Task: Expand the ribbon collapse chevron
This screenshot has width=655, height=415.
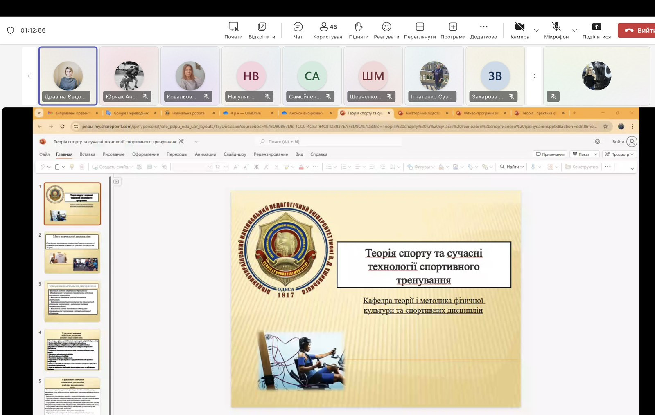Action: point(632,168)
